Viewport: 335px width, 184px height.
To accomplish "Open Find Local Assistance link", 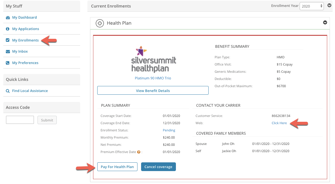I will [x=30, y=91].
